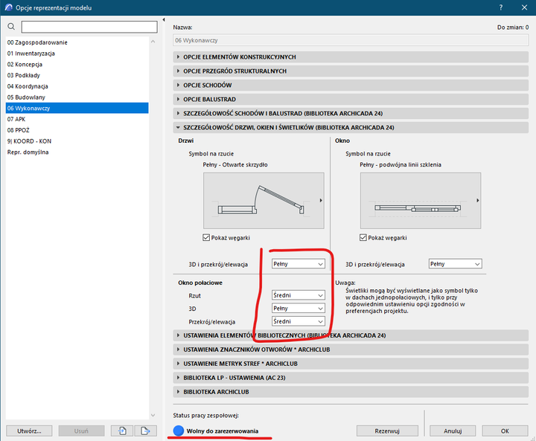Open the window 3D i przekrój/elewacja dropdown

(x=455, y=264)
